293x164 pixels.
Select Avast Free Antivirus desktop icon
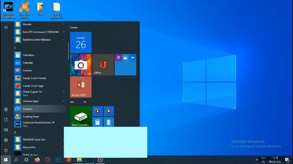click(24, 10)
